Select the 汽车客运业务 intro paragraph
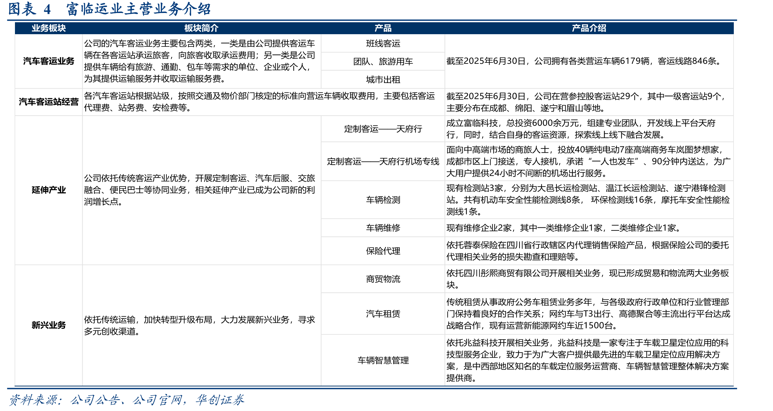The height and width of the screenshot is (411, 773). pyautogui.click(x=200, y=61)
